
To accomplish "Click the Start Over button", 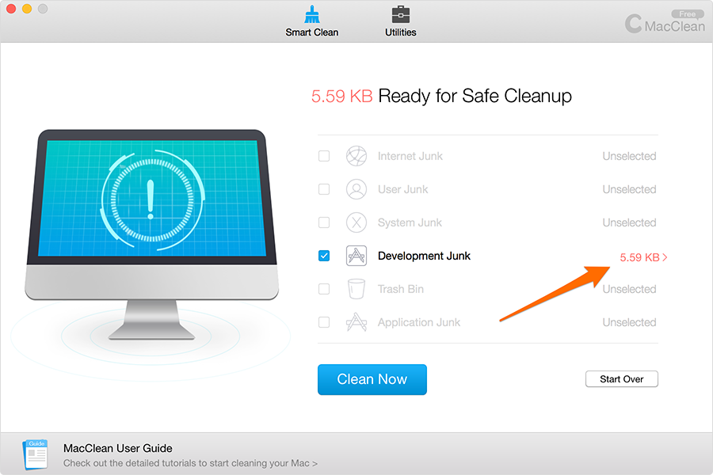I will 622,379.
